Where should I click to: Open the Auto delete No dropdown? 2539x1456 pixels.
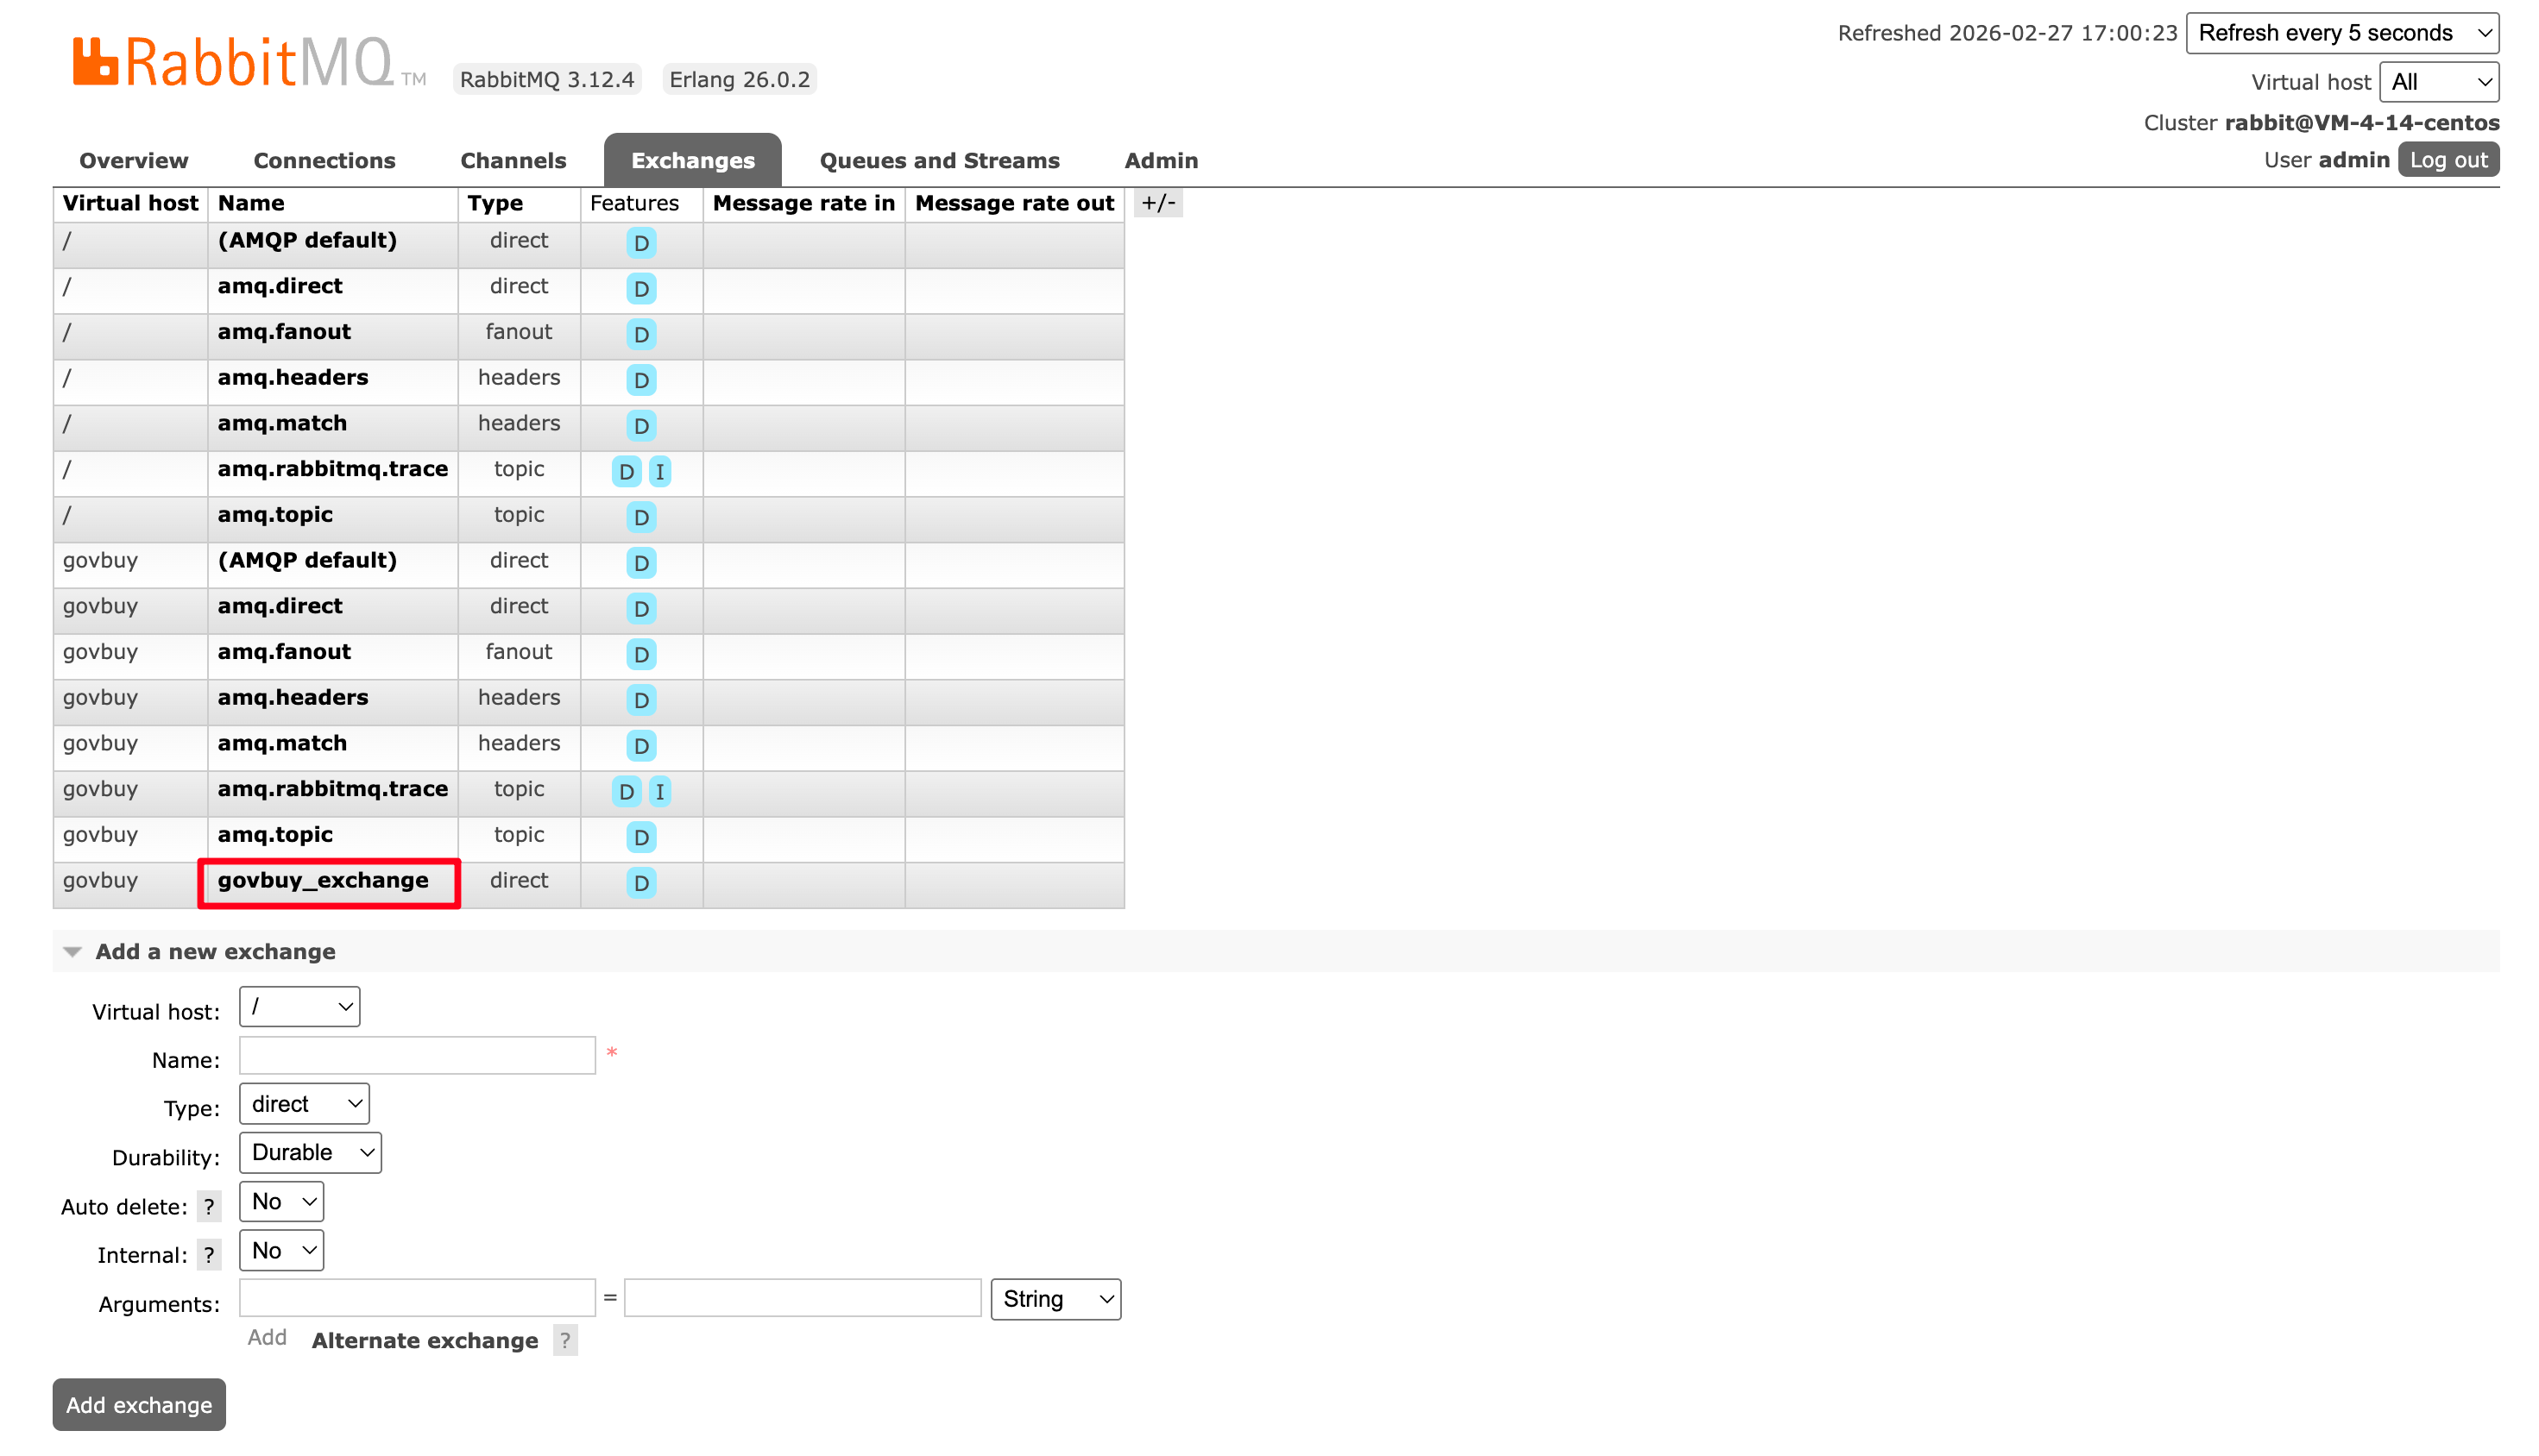pyautogui.click(x=281, y=1202)
